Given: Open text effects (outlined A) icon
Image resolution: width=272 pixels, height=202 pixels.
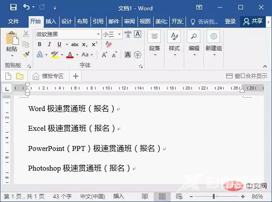Looking at the screenshot, I should (40, 55).
